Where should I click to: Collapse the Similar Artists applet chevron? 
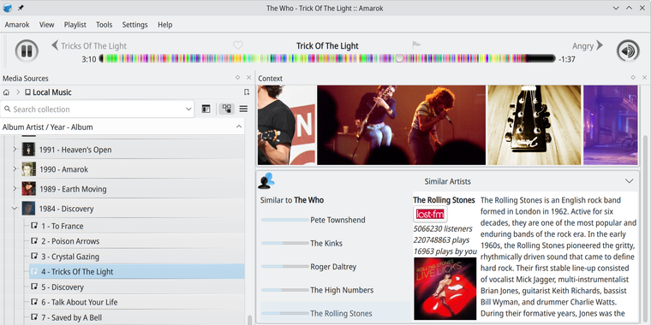(629, 181)
